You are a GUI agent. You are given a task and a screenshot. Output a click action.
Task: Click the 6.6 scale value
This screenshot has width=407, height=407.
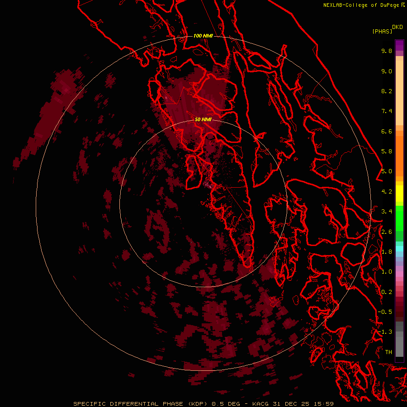[387, 131]
